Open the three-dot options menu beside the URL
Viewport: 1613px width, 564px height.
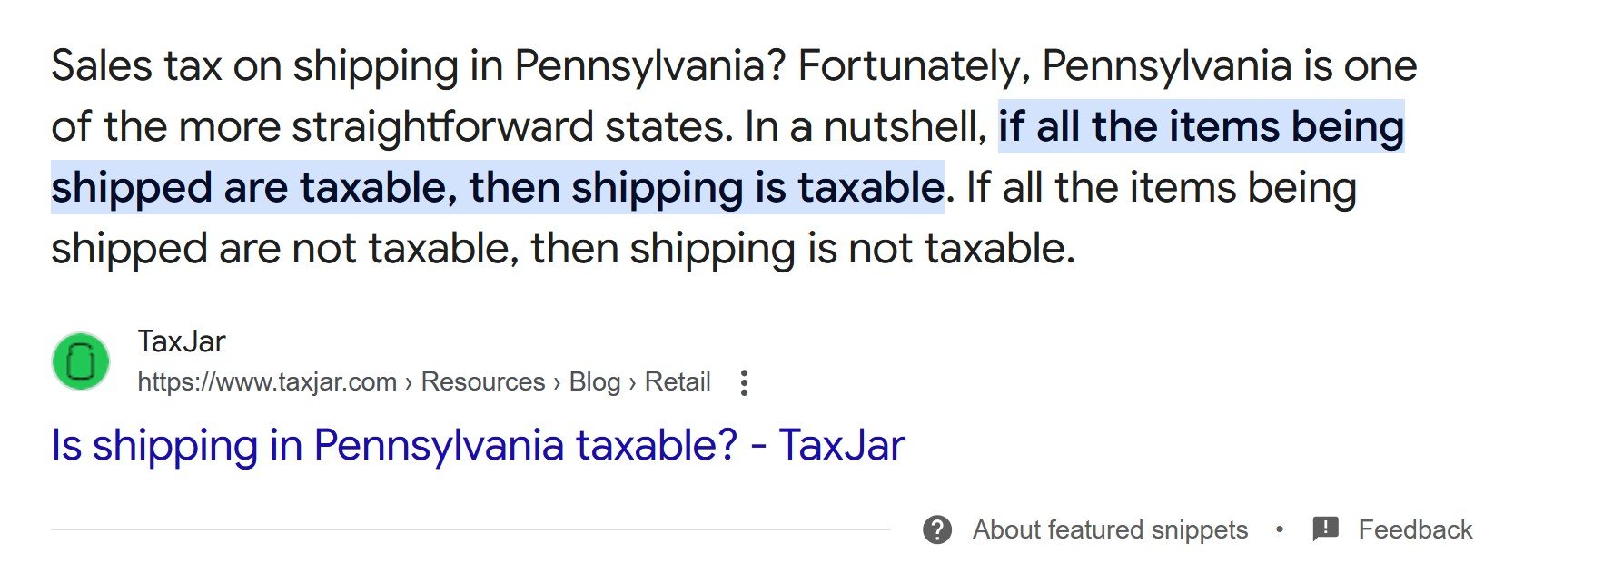point(744,382)
